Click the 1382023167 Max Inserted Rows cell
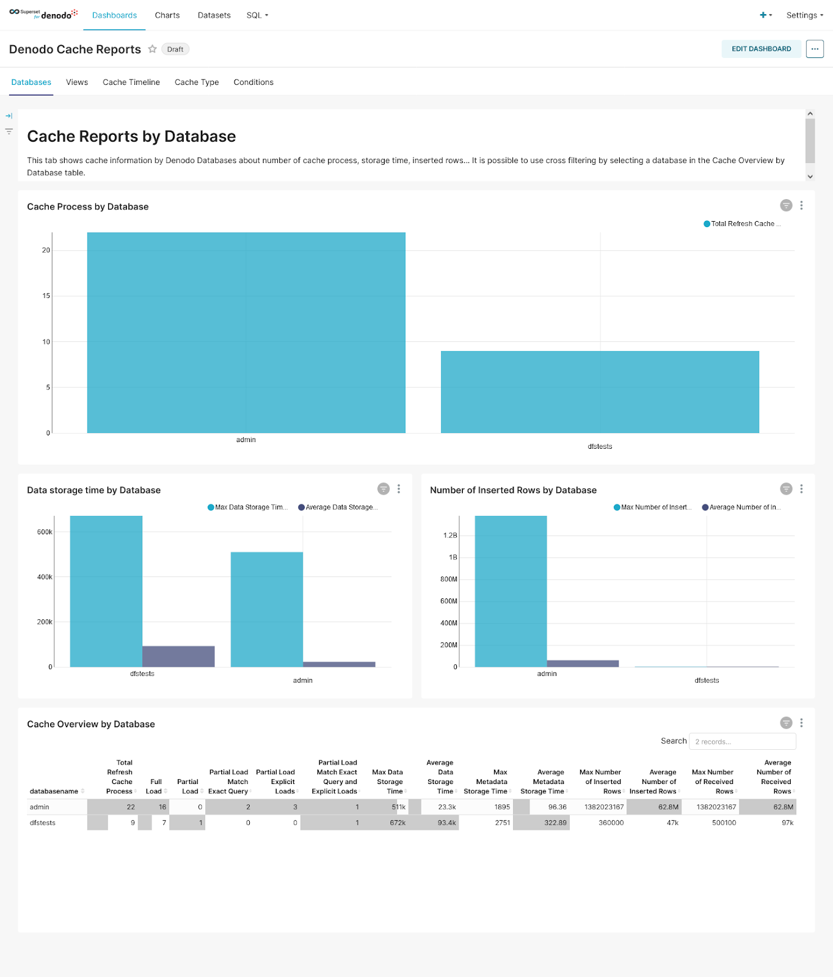 pyautogui.click(x=600, y=807)
